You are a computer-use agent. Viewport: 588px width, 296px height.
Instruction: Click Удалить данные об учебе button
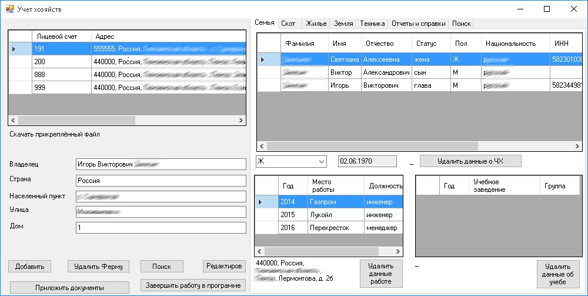point(558,274)
